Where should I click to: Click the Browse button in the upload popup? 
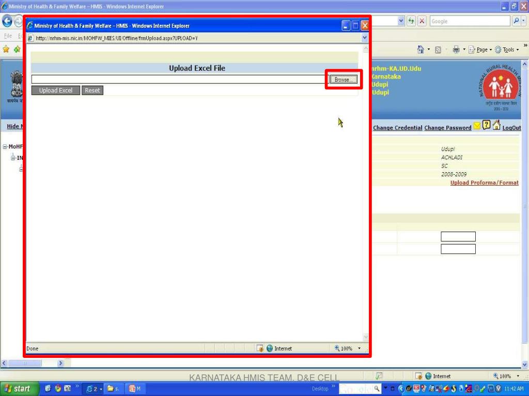pyautogui.click(x=344, y=79)
